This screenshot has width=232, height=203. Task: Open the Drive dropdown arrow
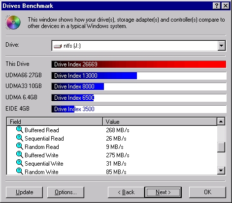click(222, 46)
